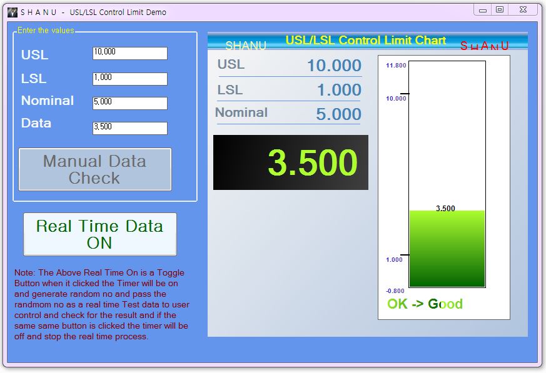
Task: Focus the LSL input field
Action: tap(130, 79)
